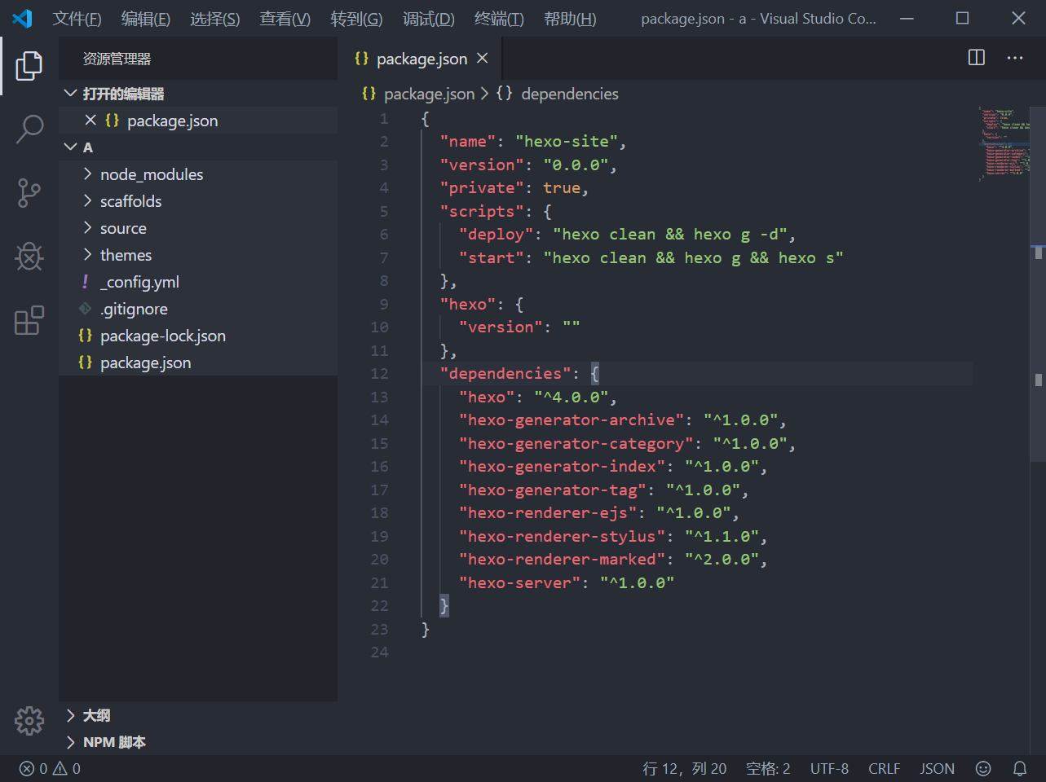Click the Manage gear icon
The image size is (1046, 782).
click(29, 720)
